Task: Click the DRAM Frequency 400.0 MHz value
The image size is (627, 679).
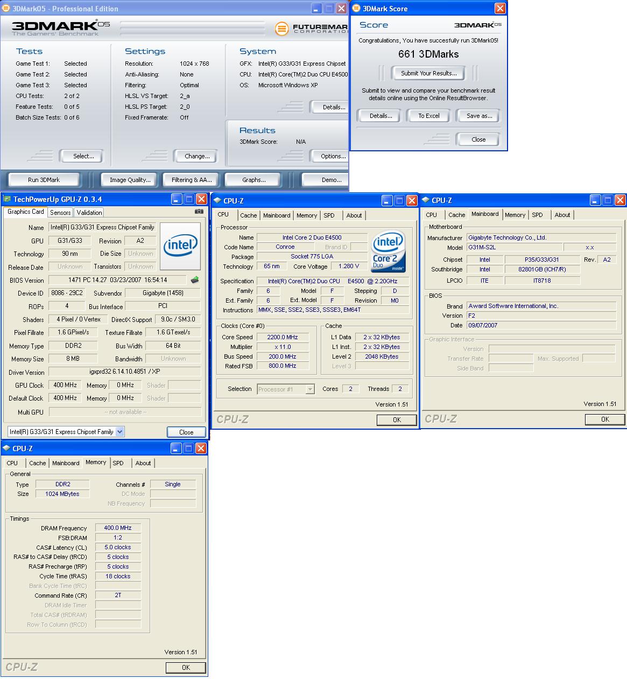Action: tap(118, 528)
